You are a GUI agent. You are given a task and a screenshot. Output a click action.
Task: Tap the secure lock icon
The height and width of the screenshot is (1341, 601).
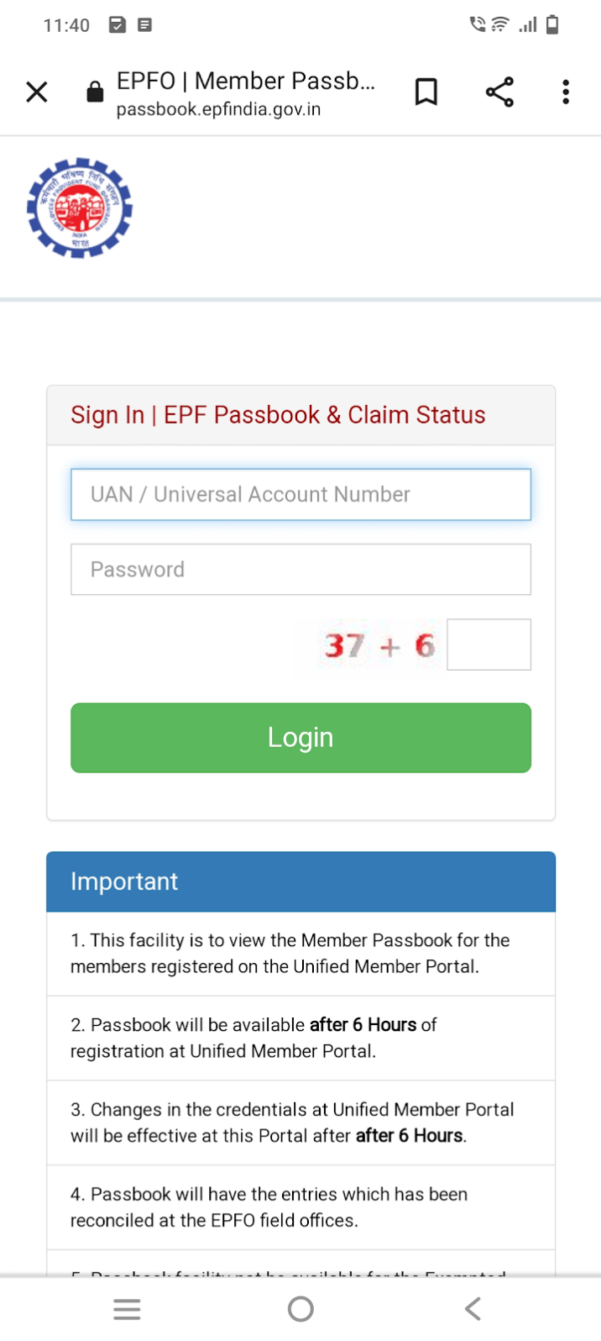point(95,92)
